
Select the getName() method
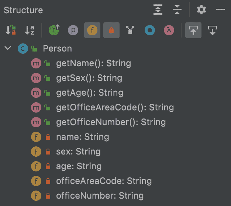coord(93,63)
